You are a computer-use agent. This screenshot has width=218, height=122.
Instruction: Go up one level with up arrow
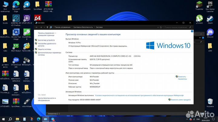point(47,27)
